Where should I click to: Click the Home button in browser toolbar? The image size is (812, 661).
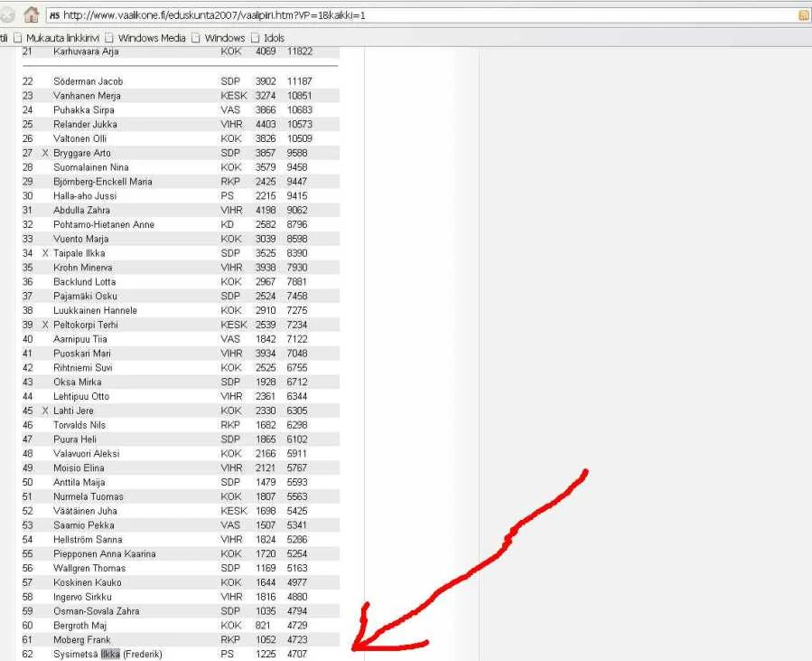pos(31,14)
